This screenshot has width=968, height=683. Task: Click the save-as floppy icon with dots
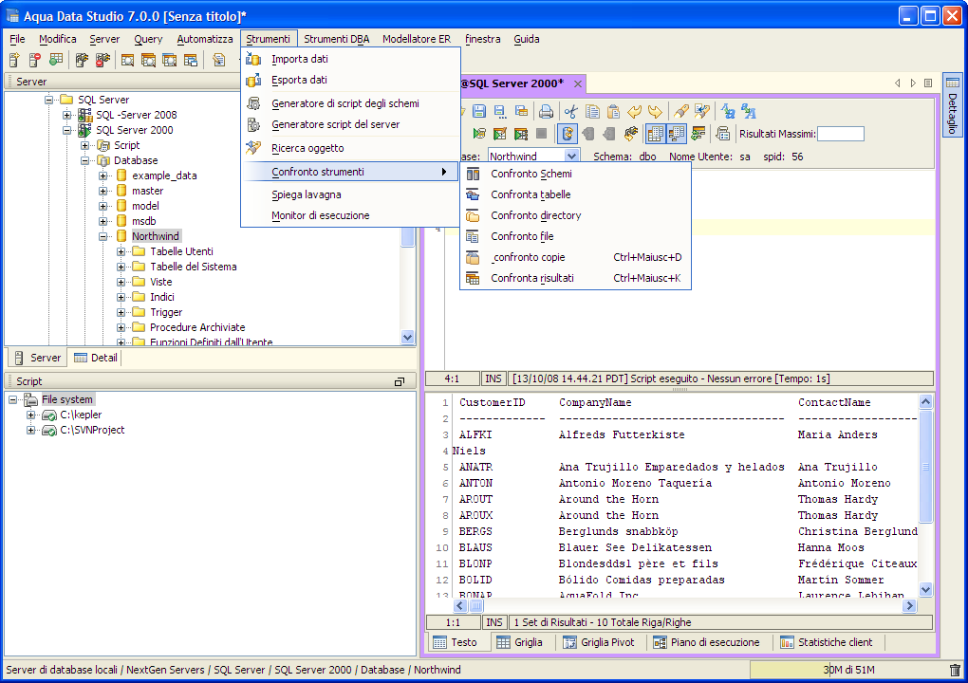pos(500,112)
